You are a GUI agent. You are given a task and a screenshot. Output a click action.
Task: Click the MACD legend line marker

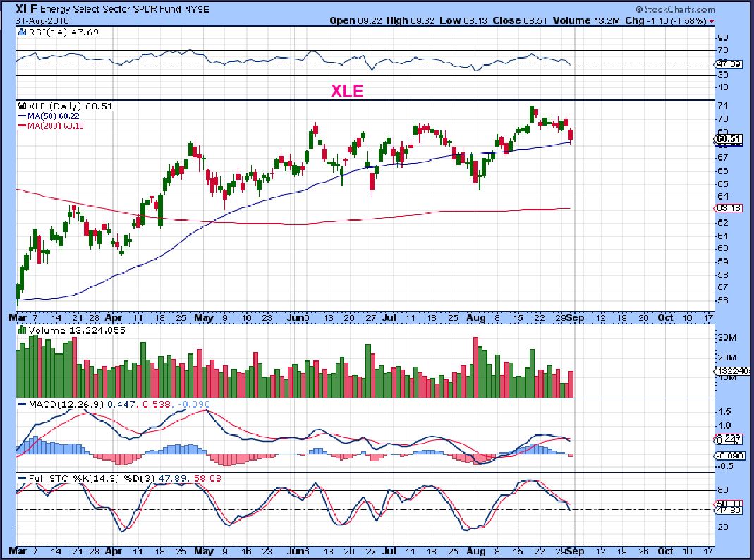pyautogui.click(x=22, y=404)
